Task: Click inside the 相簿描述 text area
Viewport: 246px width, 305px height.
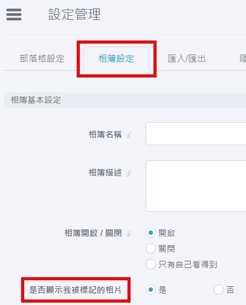Action: click(196, 186)
